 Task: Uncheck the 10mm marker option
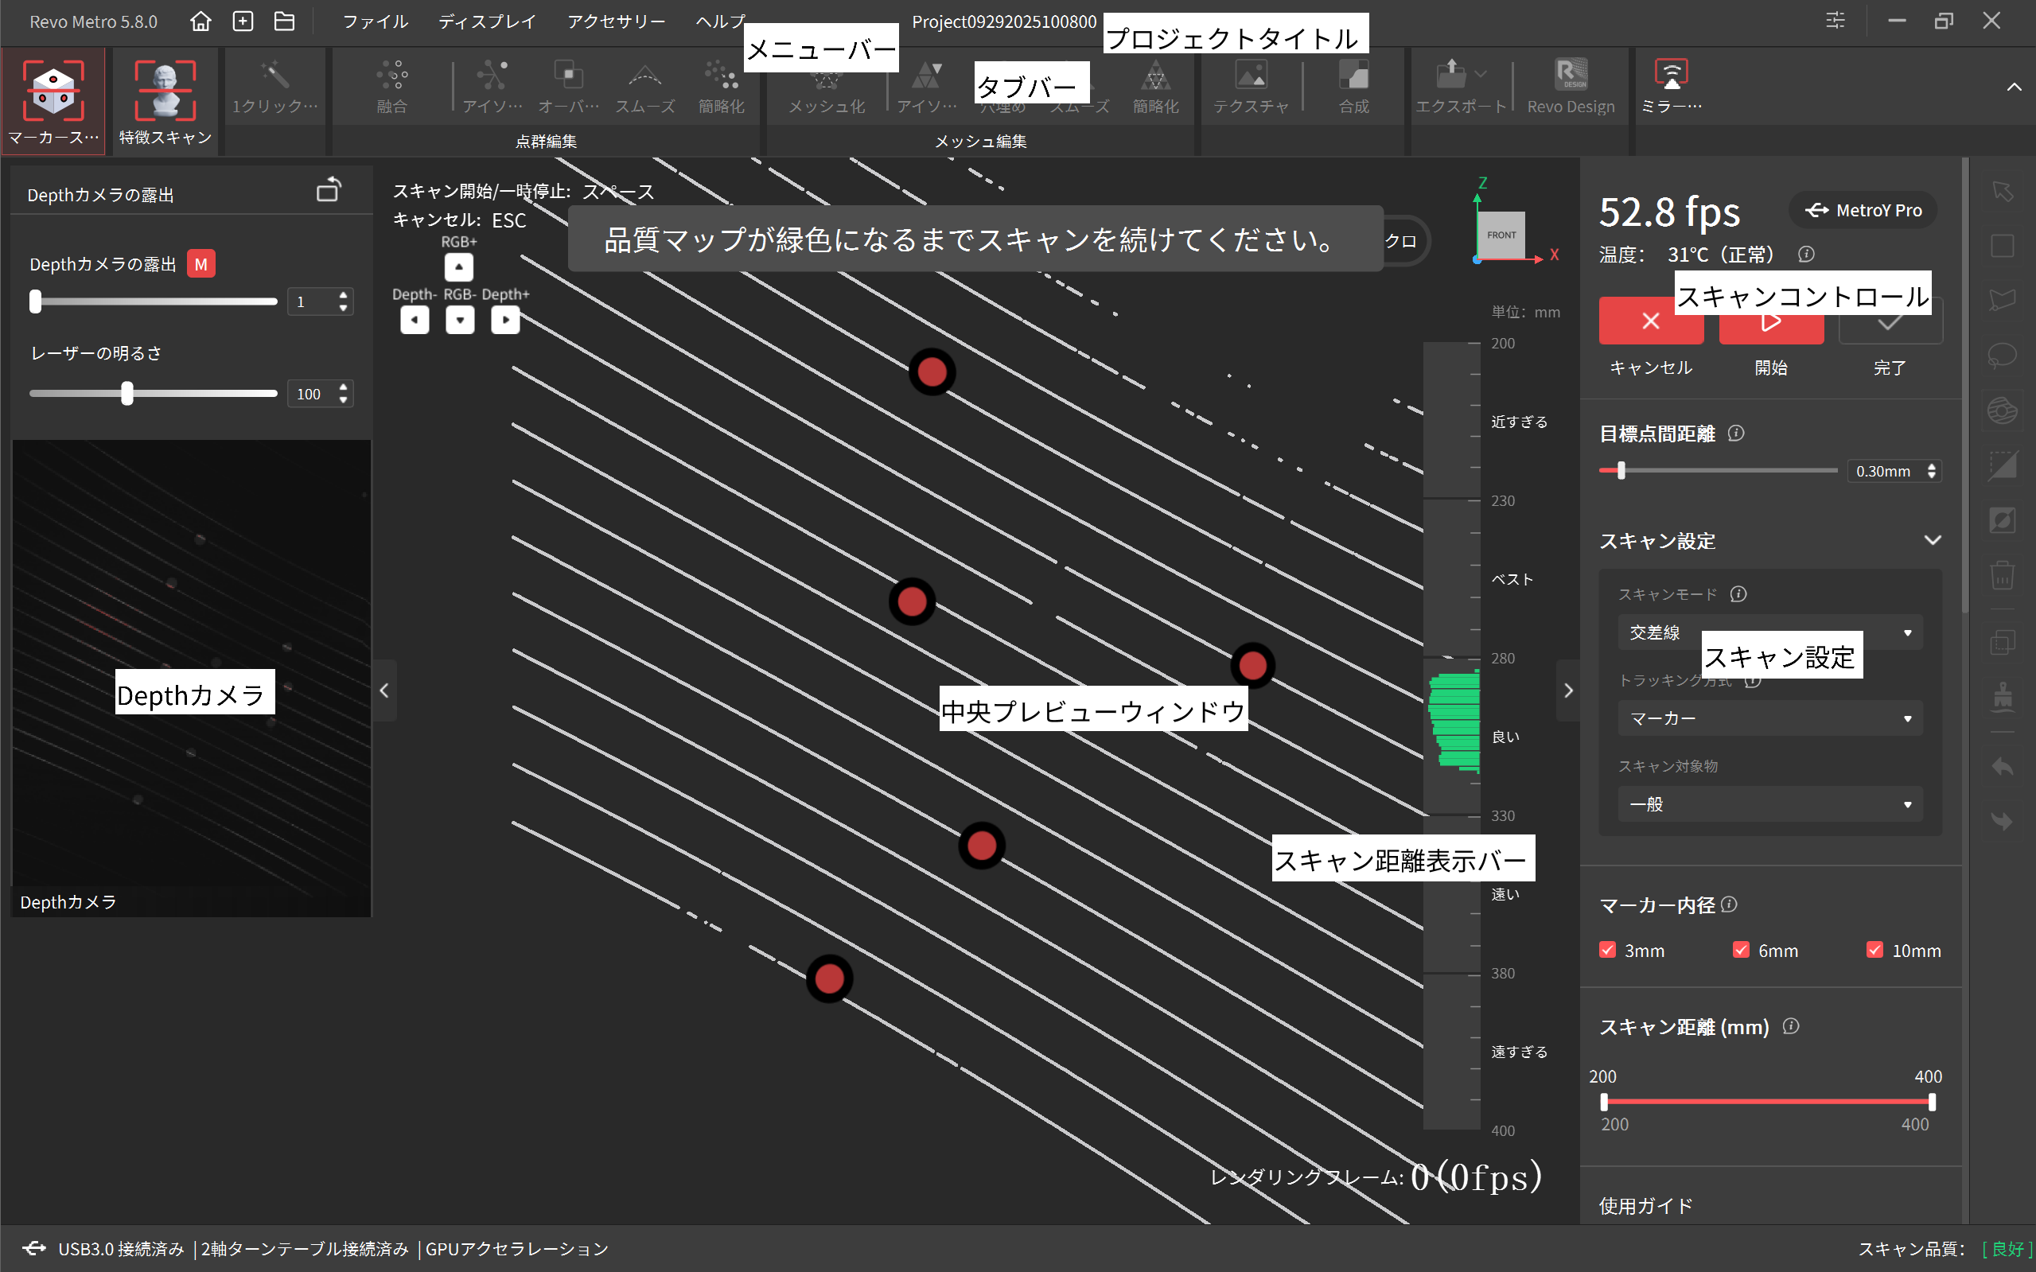click(x=1874, y=950)
